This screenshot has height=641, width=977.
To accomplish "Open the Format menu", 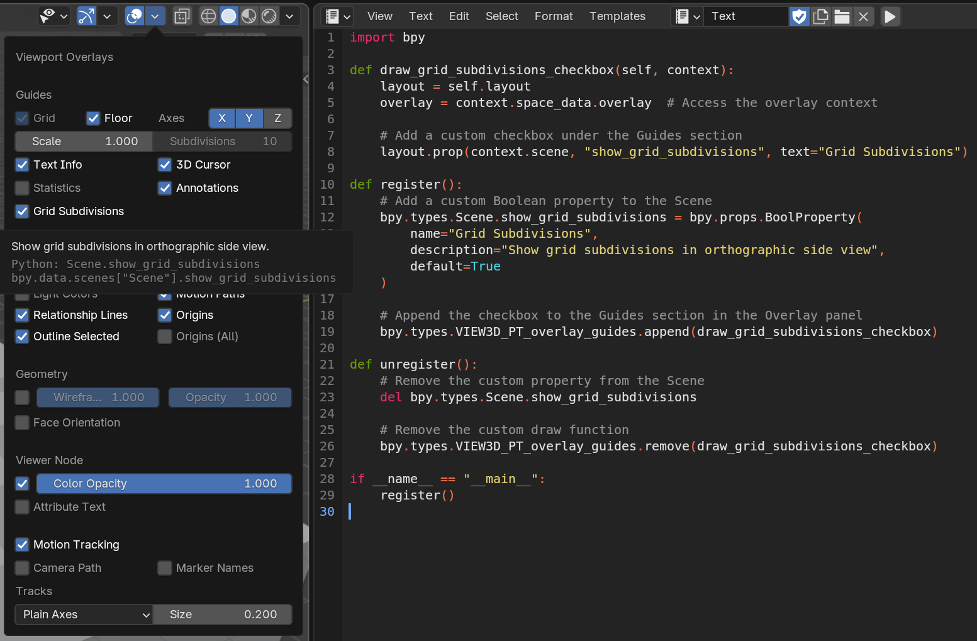I will [x=554, y=16].
